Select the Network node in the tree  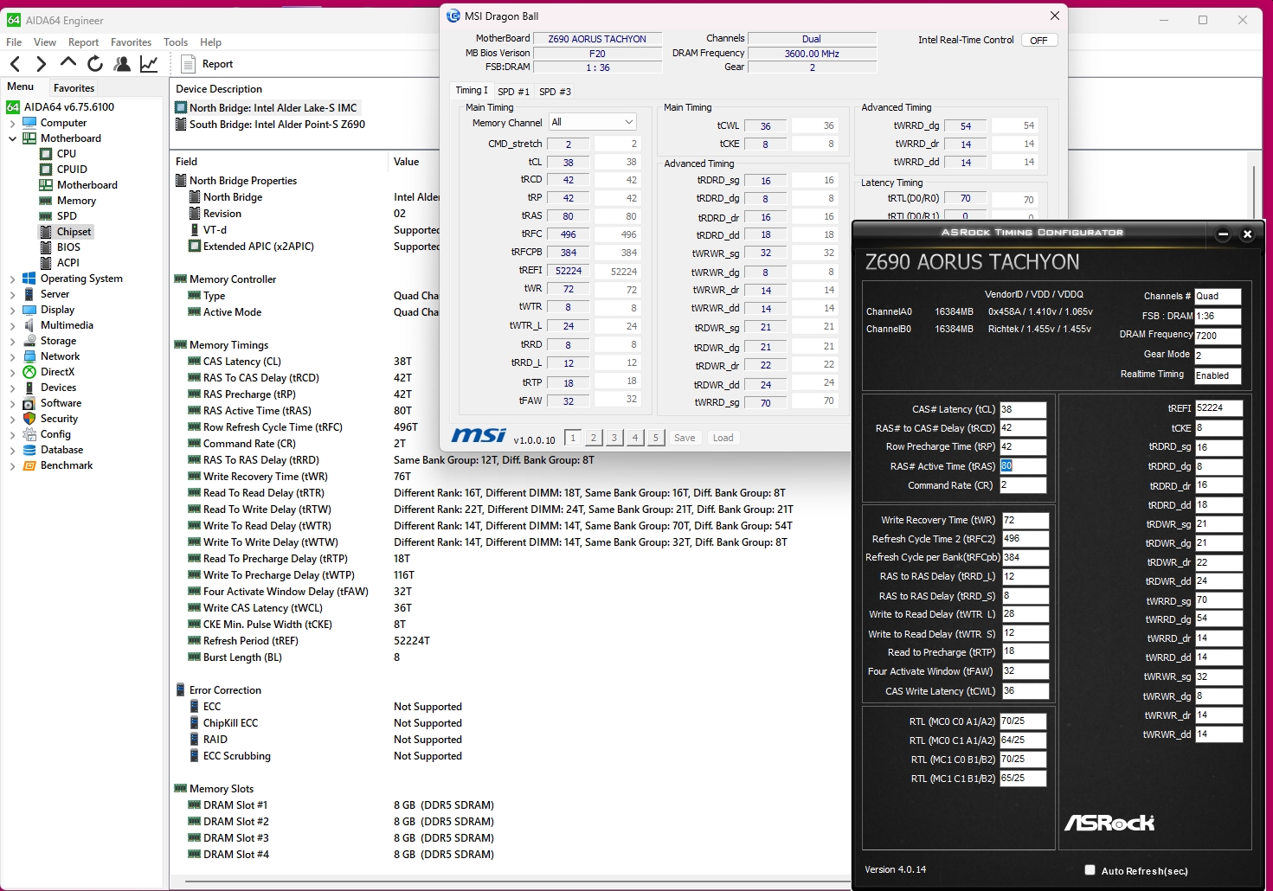click(x=60, y=356)
